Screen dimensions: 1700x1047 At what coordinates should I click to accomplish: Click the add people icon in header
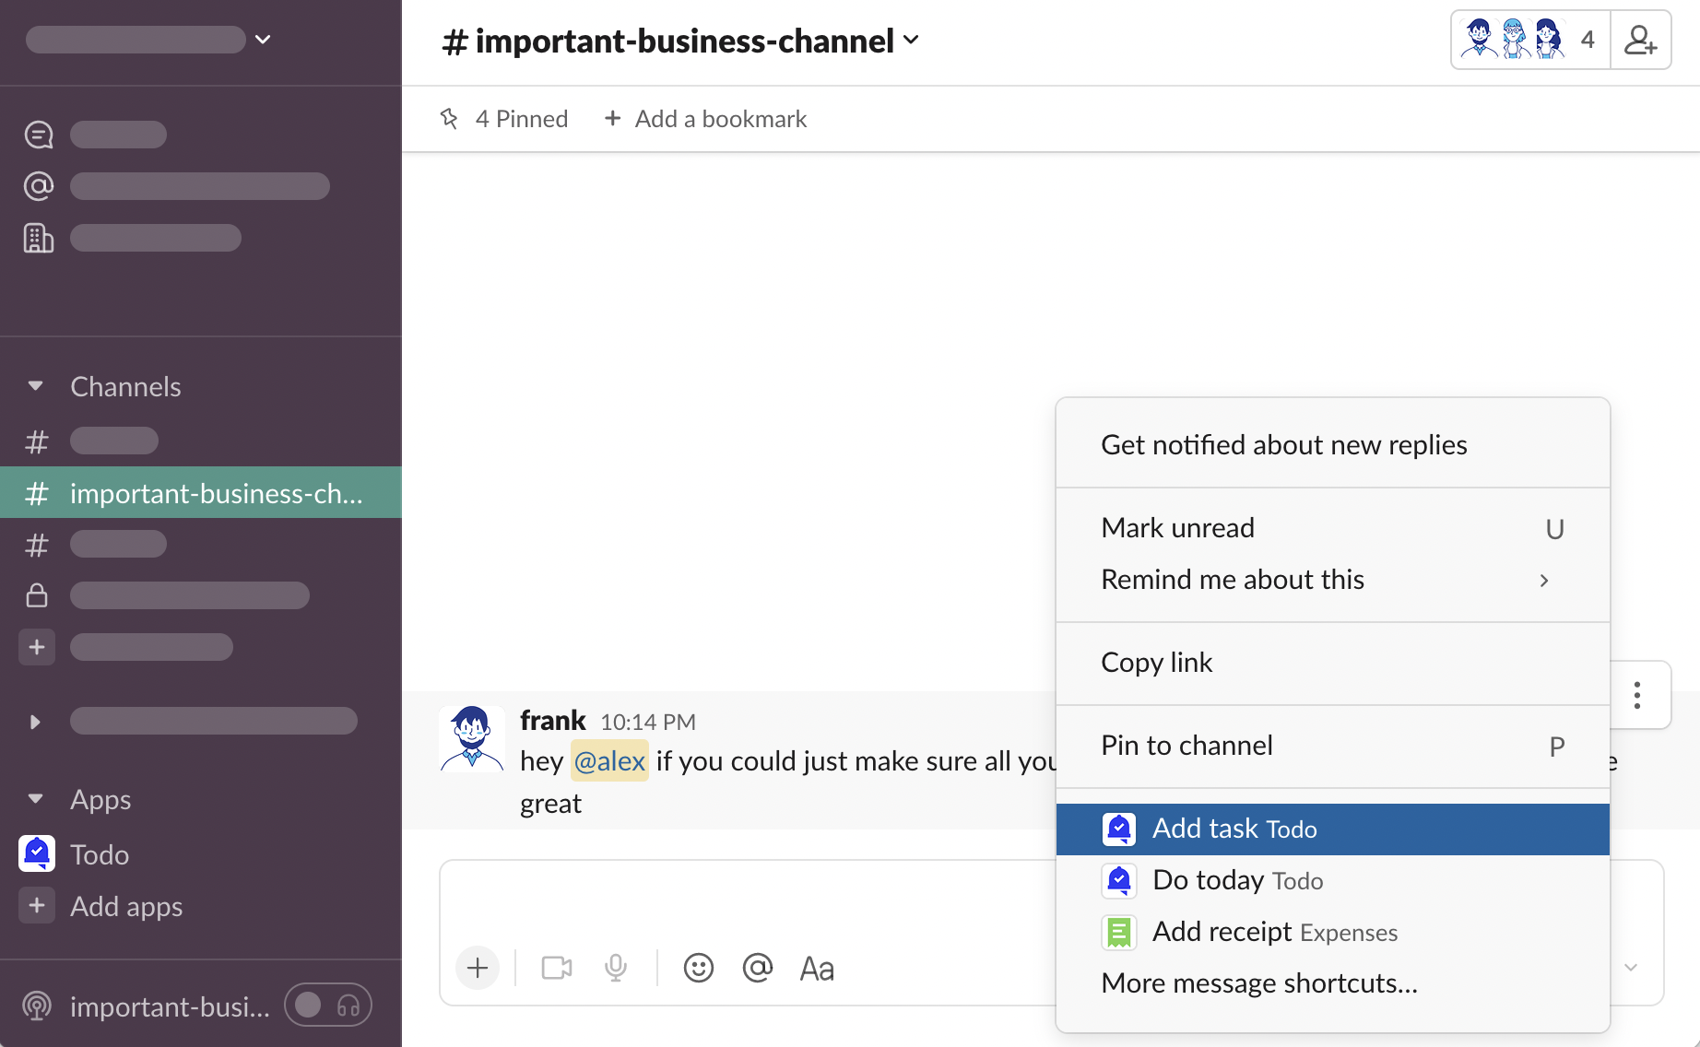coord(1640,41)
